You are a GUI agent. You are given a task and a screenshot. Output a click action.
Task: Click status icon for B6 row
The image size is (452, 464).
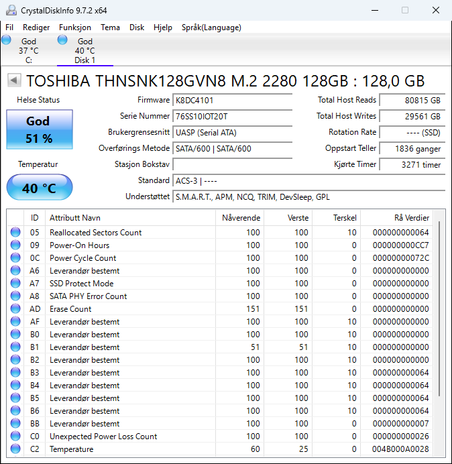tap(15, 410)
